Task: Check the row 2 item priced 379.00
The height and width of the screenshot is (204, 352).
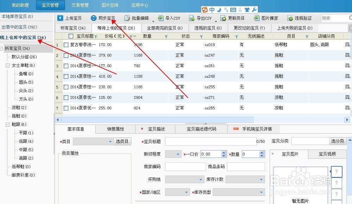Action: [x=66, y=56]
